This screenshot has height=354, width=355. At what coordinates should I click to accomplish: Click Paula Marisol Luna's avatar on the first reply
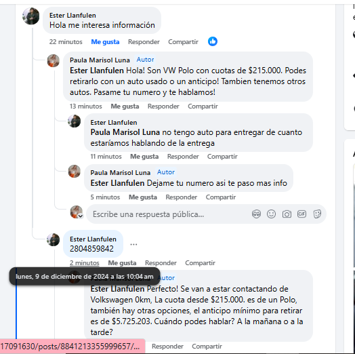[x=54, y=60]
